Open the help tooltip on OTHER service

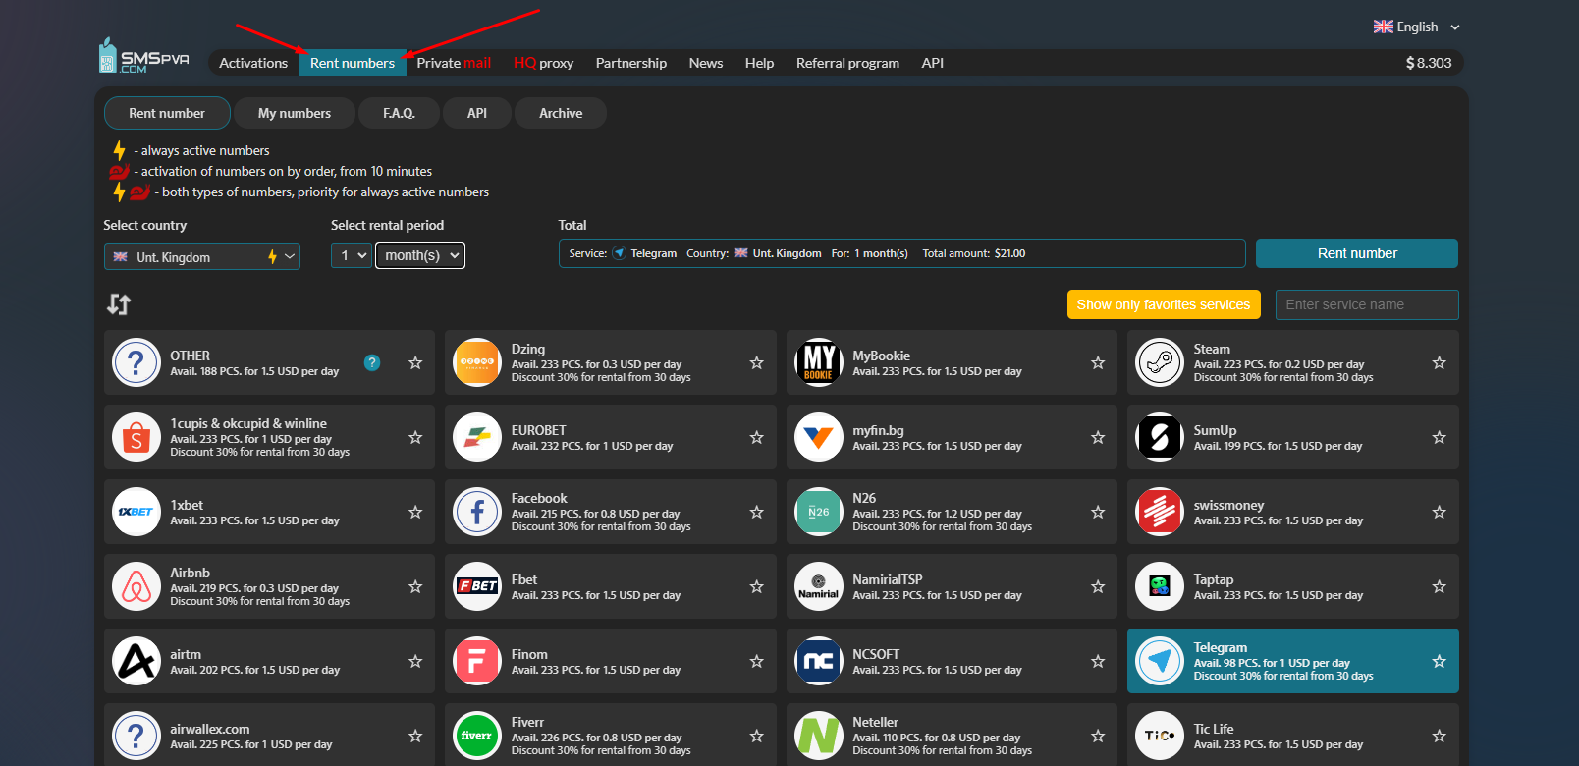tap(372, 362)
